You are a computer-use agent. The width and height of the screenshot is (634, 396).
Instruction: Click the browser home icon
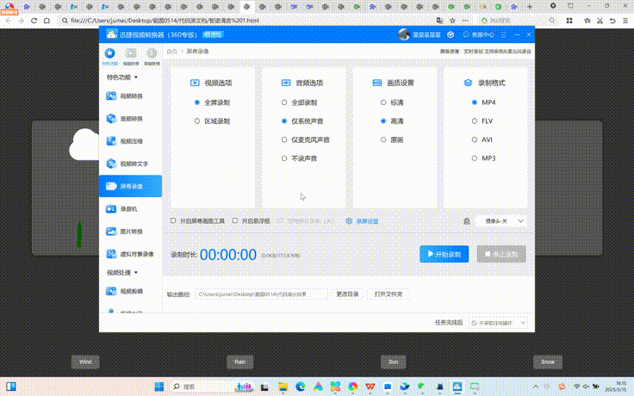[x=47, y=21]
